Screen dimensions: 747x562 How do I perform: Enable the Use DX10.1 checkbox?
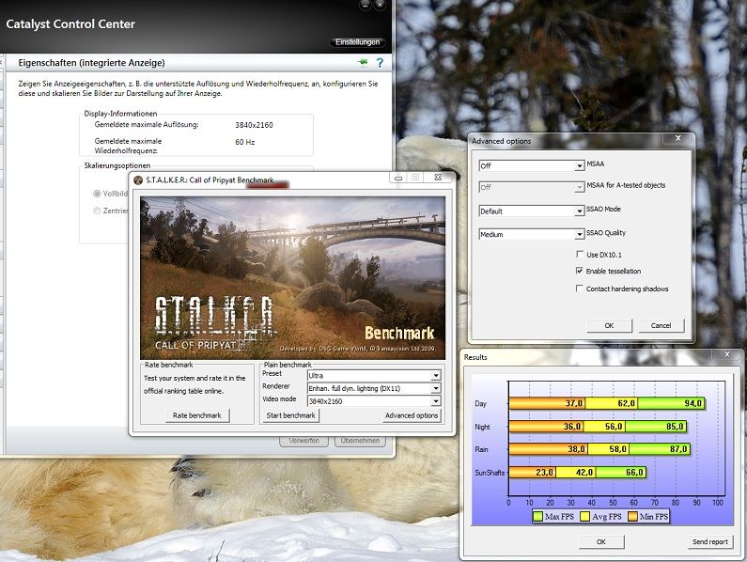click(x=580, y=255)
